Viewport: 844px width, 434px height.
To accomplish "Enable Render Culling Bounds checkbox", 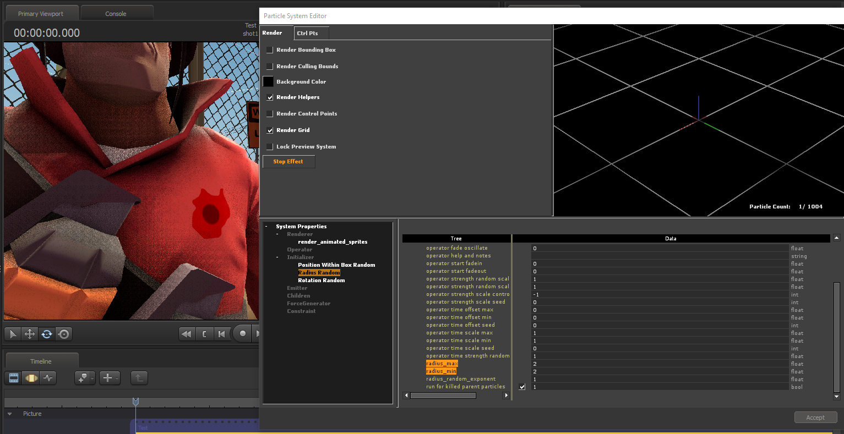I will coord(270,67).
